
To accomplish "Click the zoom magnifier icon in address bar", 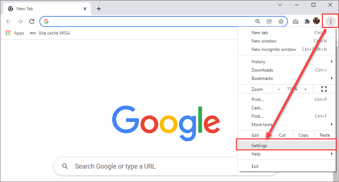I will point(258,21).
